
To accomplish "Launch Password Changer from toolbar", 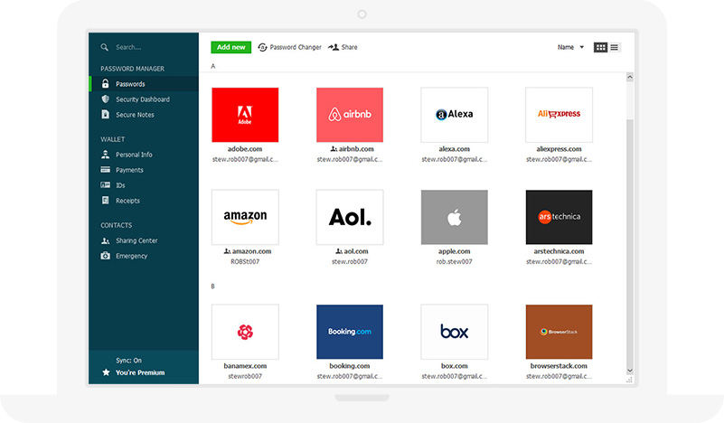I will pyautogui.click(x=289, y=47).
